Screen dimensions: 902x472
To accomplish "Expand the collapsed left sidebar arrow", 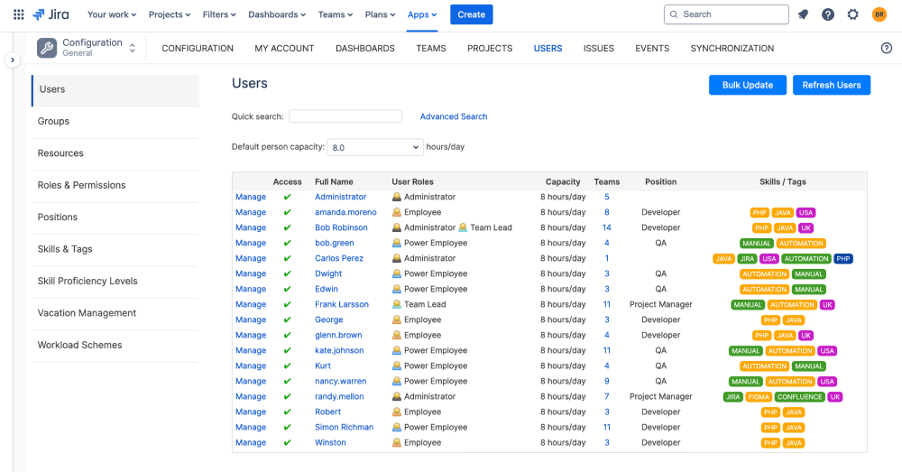I will point(13,60).
